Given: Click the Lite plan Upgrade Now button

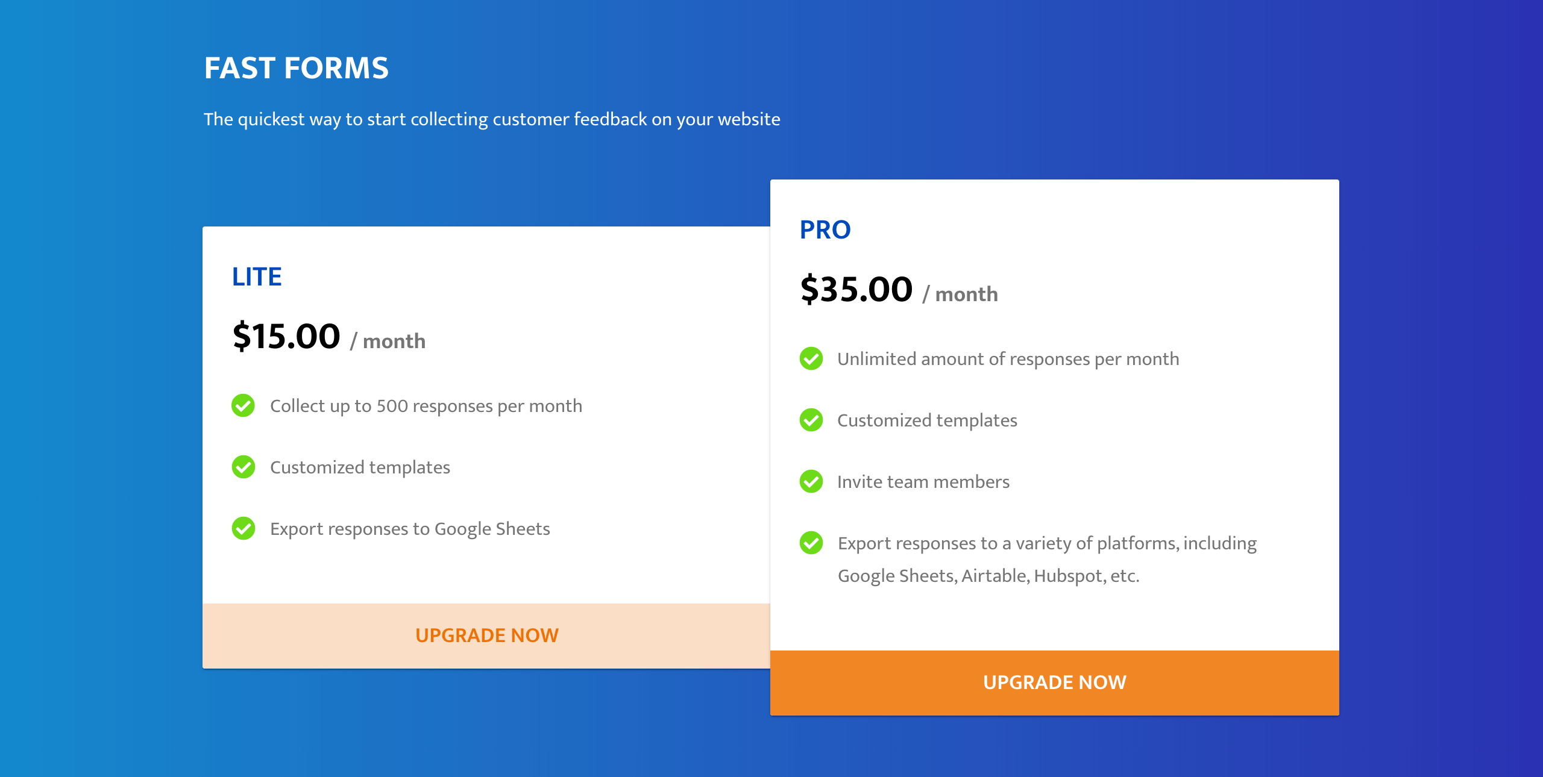Looking at the screenshot, I should click(x=486, y=635).
